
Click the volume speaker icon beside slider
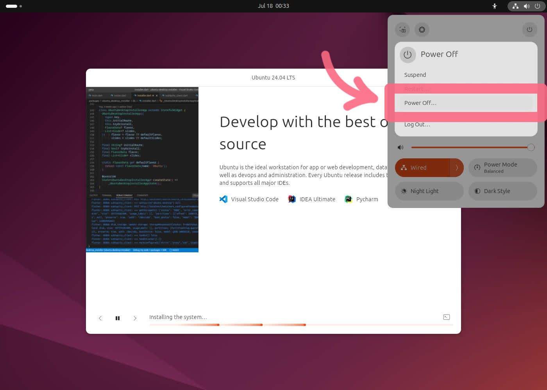click(x=400, y=147)
